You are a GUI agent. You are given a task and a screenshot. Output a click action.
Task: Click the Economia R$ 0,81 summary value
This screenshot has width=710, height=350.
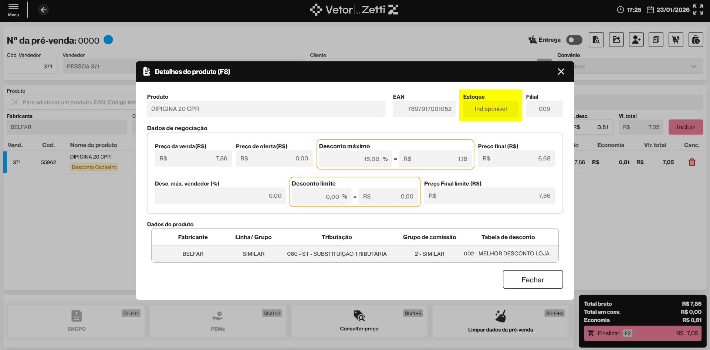[x=692, y=320]
